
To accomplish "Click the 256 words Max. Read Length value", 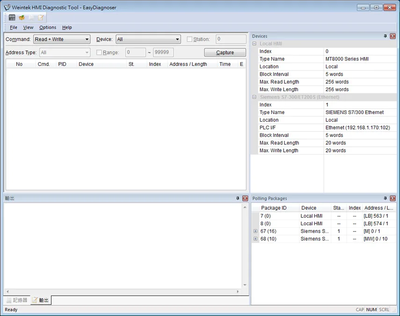I will 337,82.
